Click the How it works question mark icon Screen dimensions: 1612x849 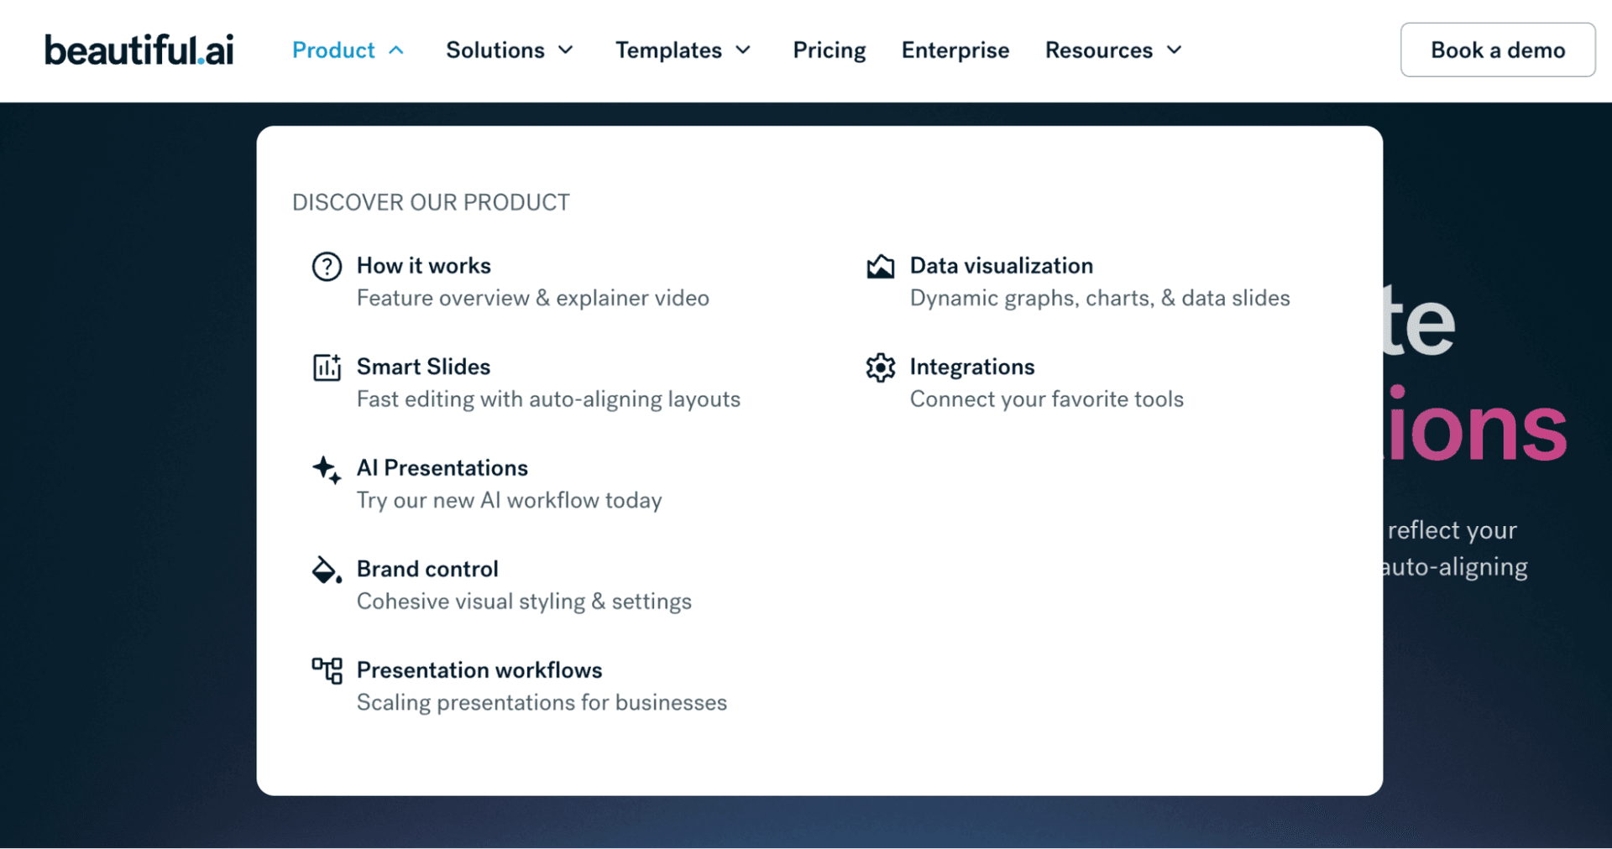(x=327, y=267)
